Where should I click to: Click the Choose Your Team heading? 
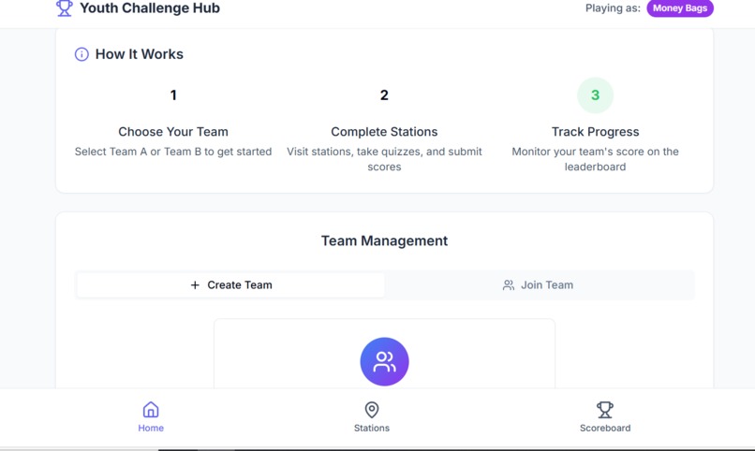click(x=173, y=132)
